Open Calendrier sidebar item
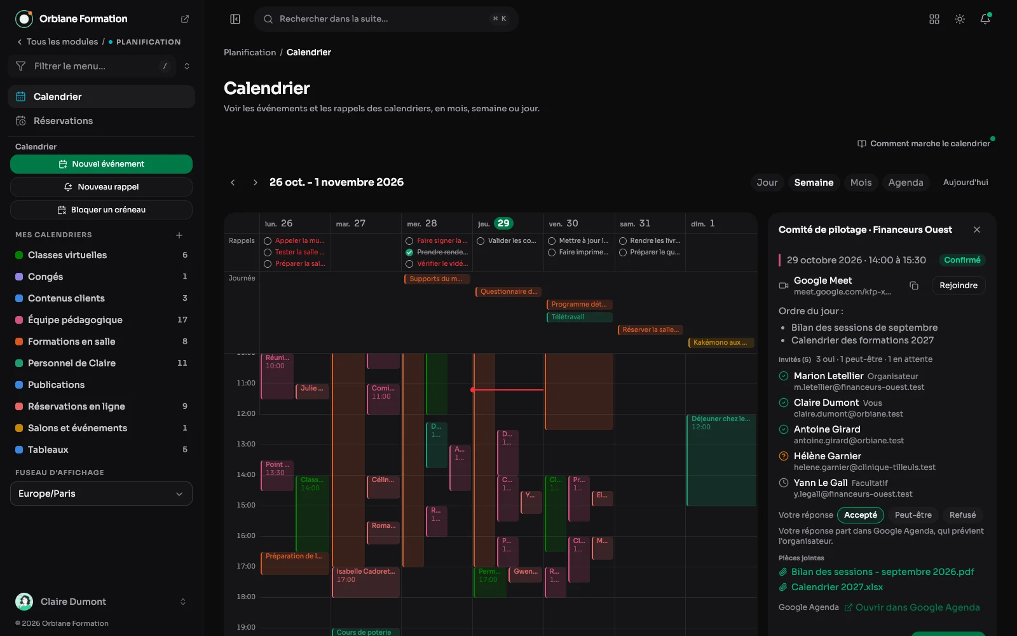The height and width of the screenshot is (636, 1017). click(102, 97)
